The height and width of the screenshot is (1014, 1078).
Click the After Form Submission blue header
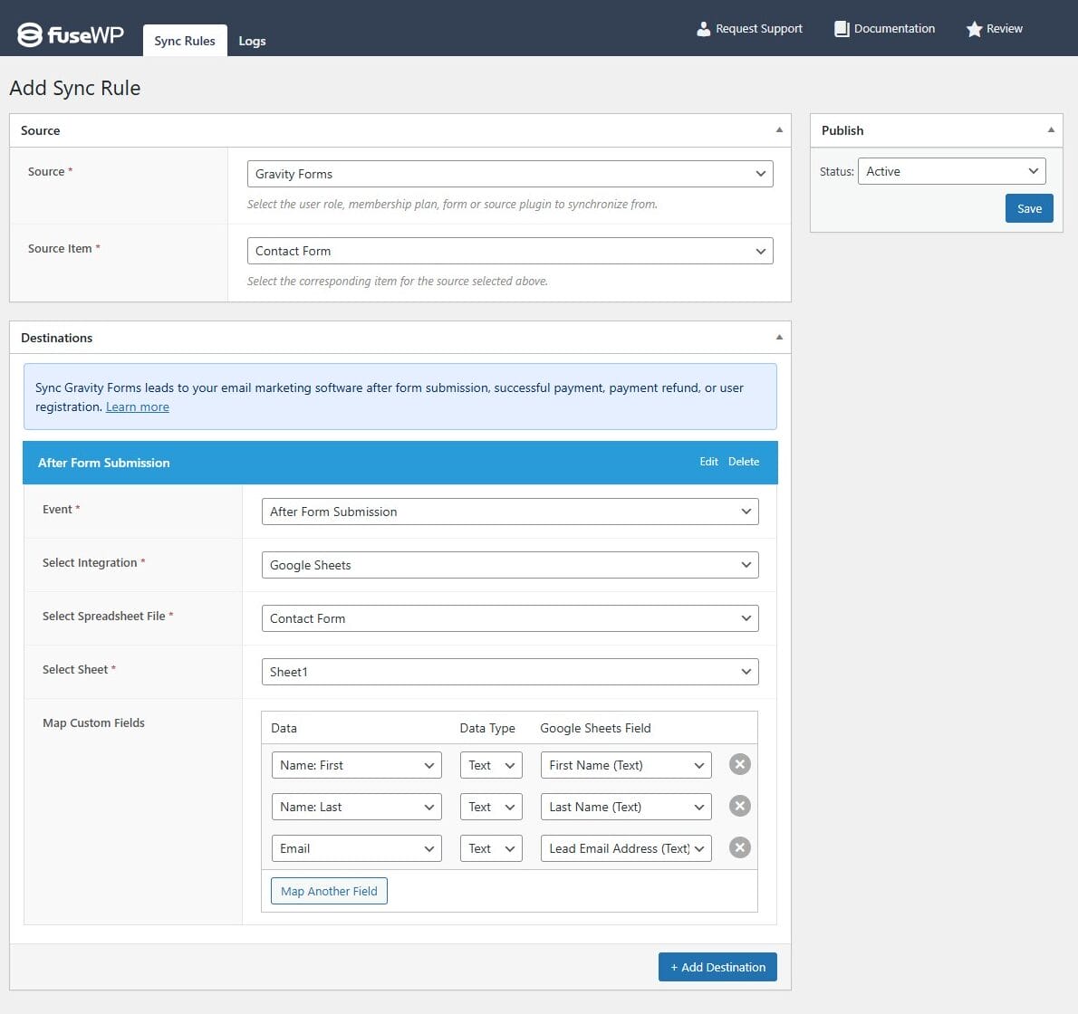coord(400,463)
